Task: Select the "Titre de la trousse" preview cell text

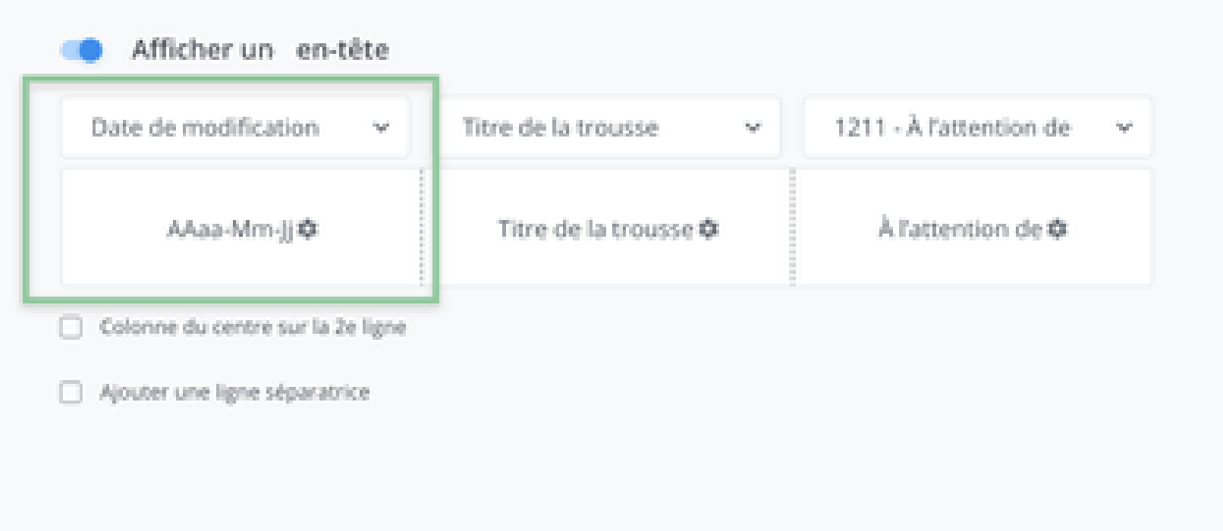Action: point(596,228)
